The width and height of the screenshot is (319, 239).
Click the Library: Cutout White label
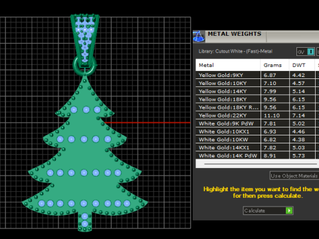click(x=235, y=51)
